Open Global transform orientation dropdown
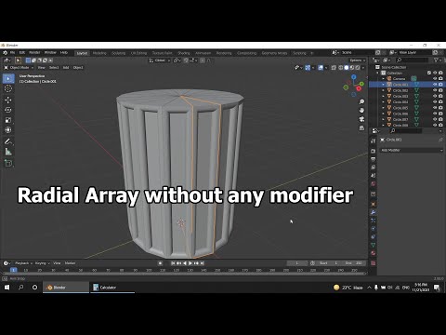The image size is (446, 335). [x=160, y=60]
